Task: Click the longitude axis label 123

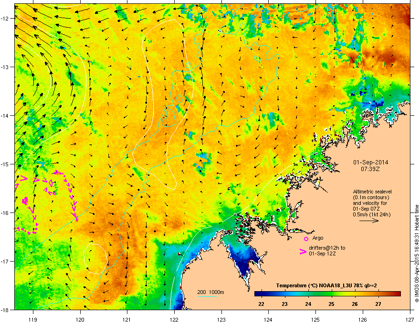Action: (x=221, y=319)
